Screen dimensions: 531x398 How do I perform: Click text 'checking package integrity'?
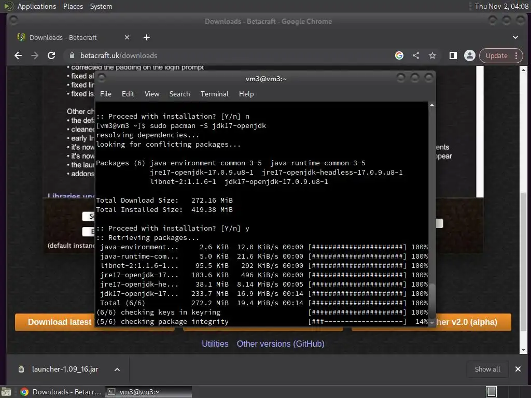[175, 321]
